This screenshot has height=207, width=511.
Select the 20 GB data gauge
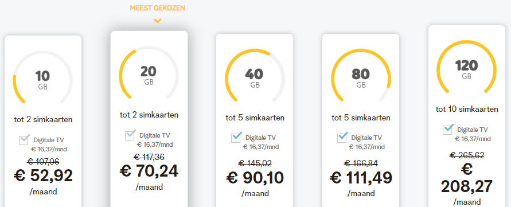click(x=149, y=75)
